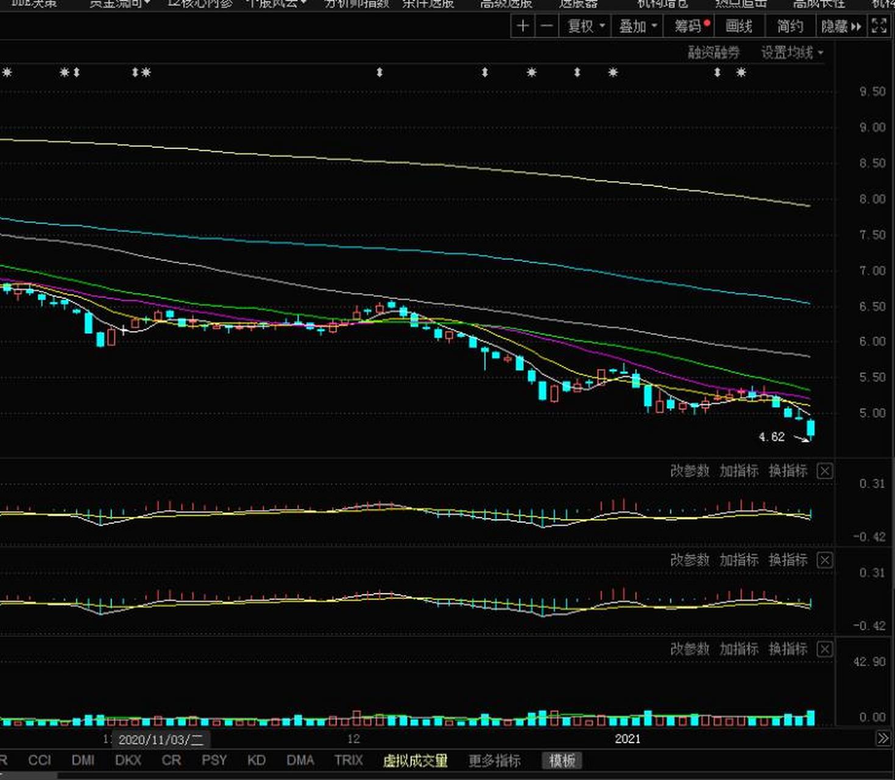Viewport: 895px width, 780px height.
Task: Click 换指标 in the volume pane
Action: click(788, 649)
